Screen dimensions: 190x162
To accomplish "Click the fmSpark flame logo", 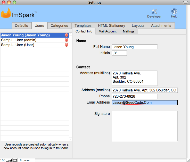I will coord(6,13).
